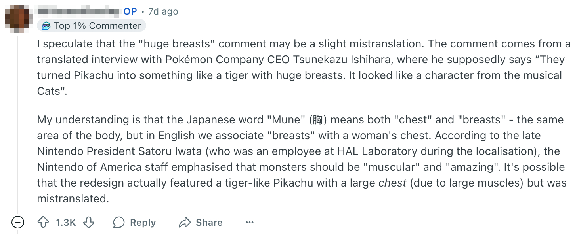577x234 pixels.
Task: Open the commenter's profile via the username
Action: tap(77, 11)
